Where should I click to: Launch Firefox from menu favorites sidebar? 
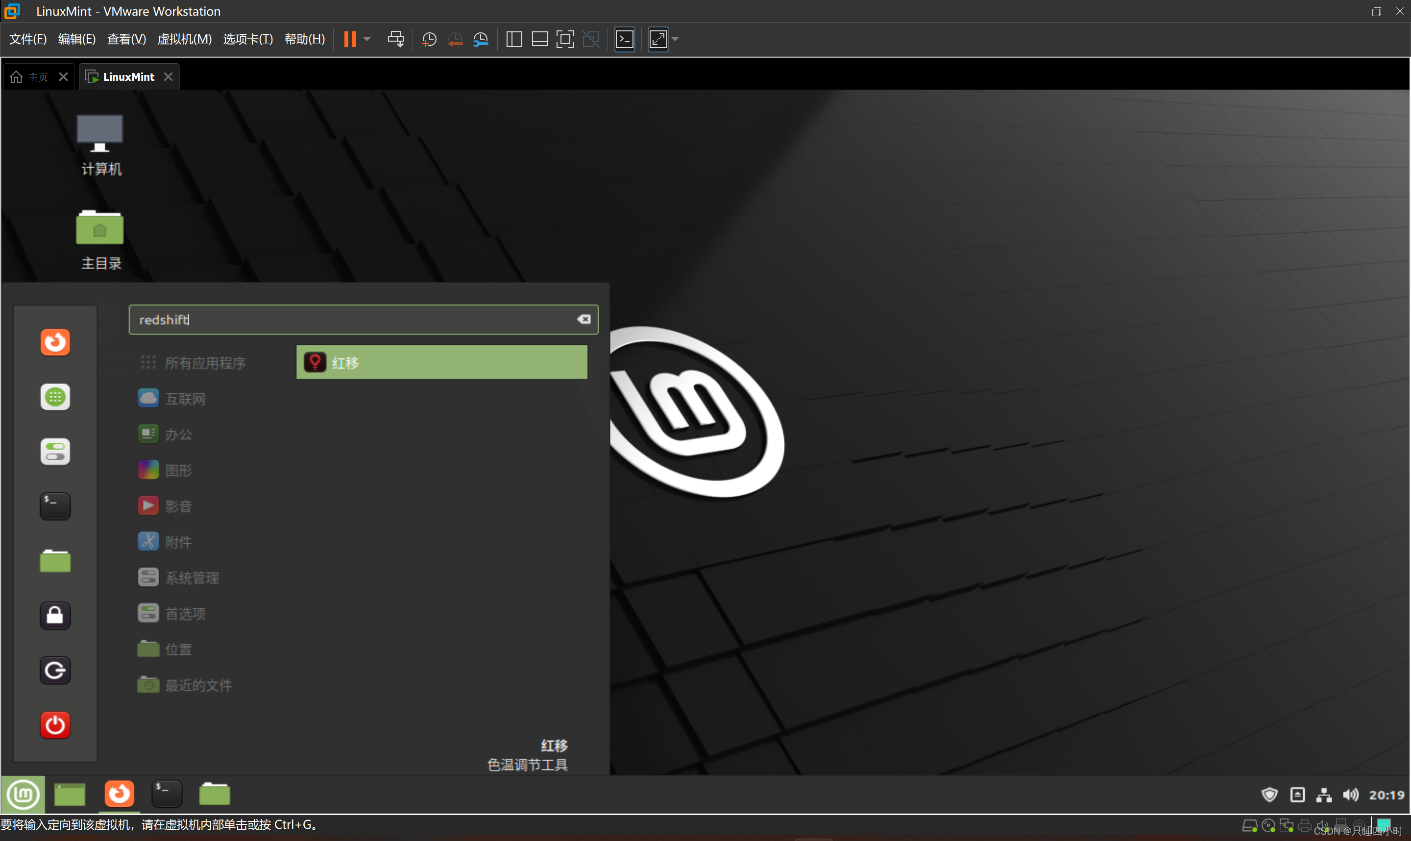tap(55, 342)
